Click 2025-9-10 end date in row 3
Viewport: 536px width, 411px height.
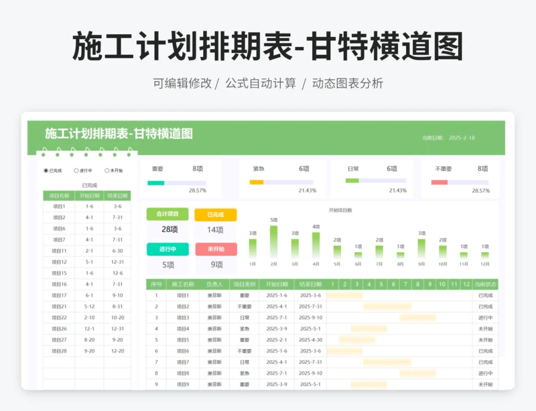point(310,318)
